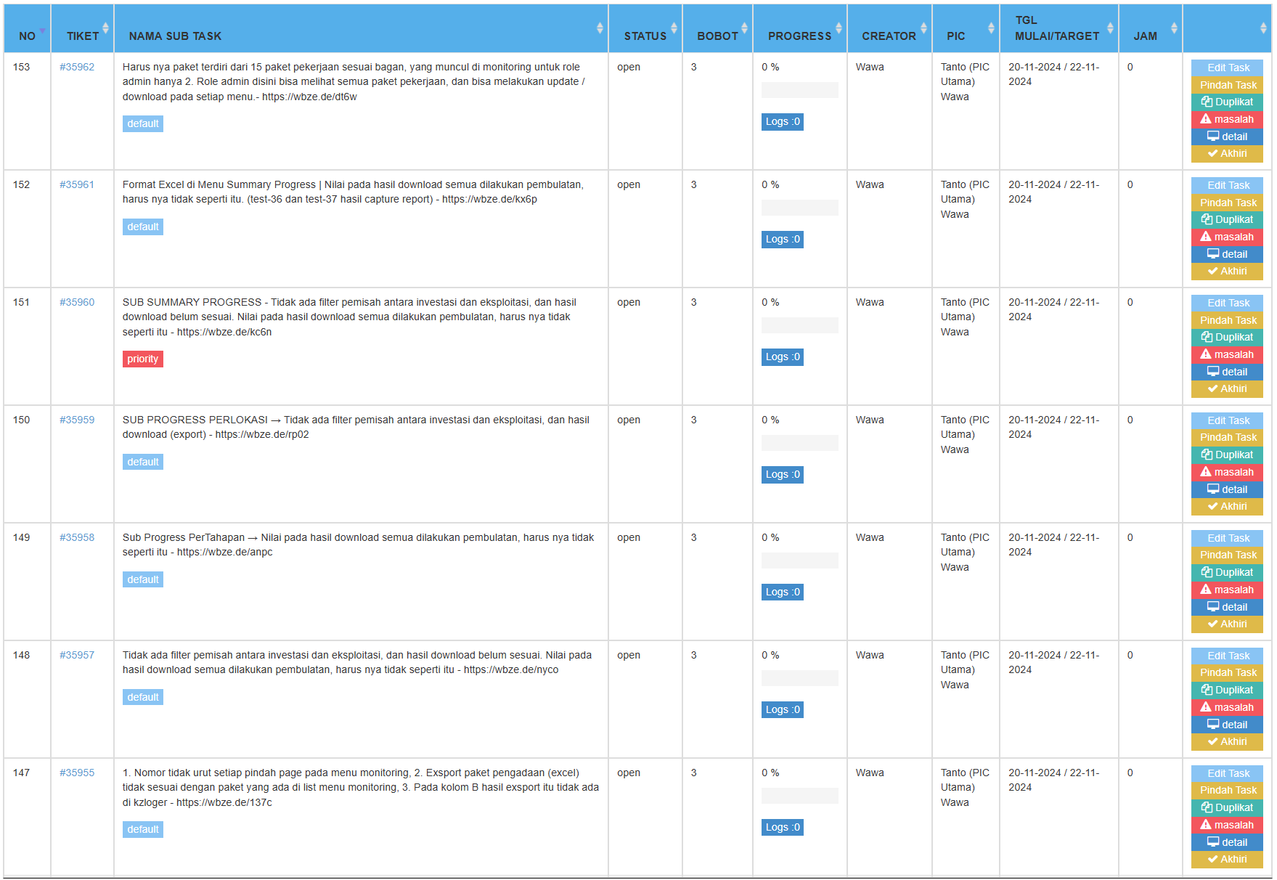Click Duplikat icon button for ticket #35962
Viewport: 1277px width, 880px height.
pos(1226,102)
